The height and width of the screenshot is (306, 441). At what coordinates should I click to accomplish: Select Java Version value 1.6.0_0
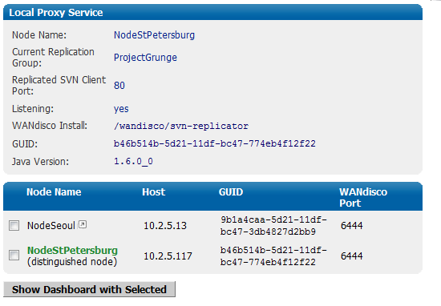point(133,161)
